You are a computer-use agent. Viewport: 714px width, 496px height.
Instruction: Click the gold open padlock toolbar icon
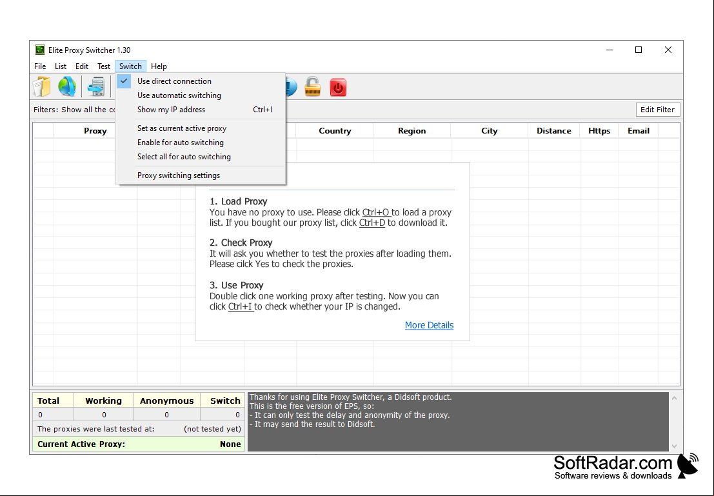click(x=312, y=86)
